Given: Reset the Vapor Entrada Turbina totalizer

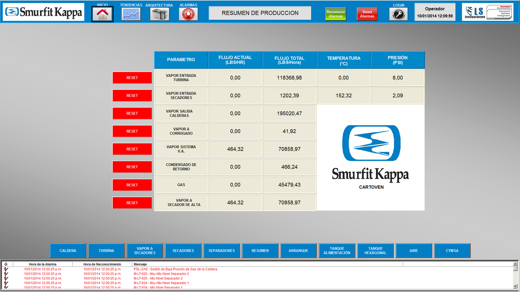Looking at the screenshot, I should [132, 77].
